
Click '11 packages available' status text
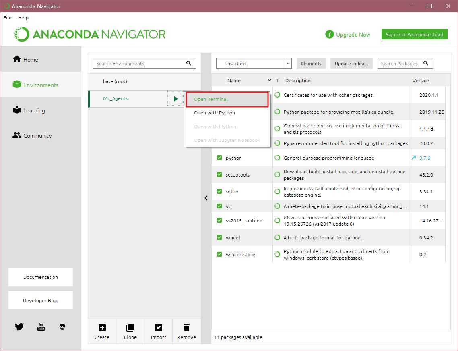238,337
